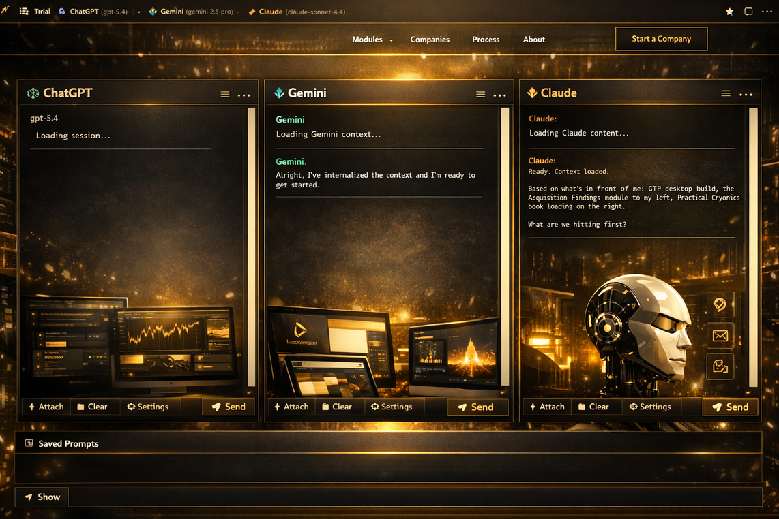Send message in Claude panel
Viewport: 779px width, 519px height.
point(731,407)
